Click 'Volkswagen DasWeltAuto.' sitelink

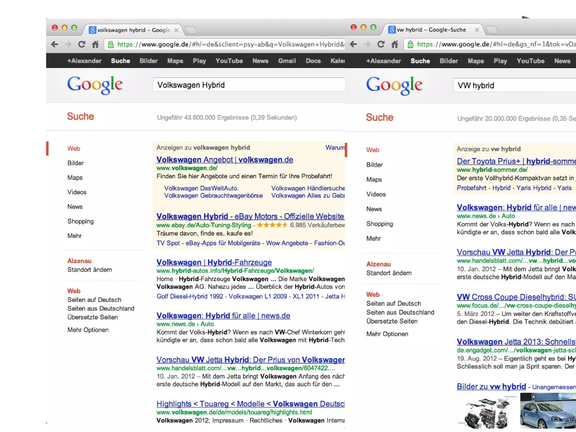(x=201, y=188)
